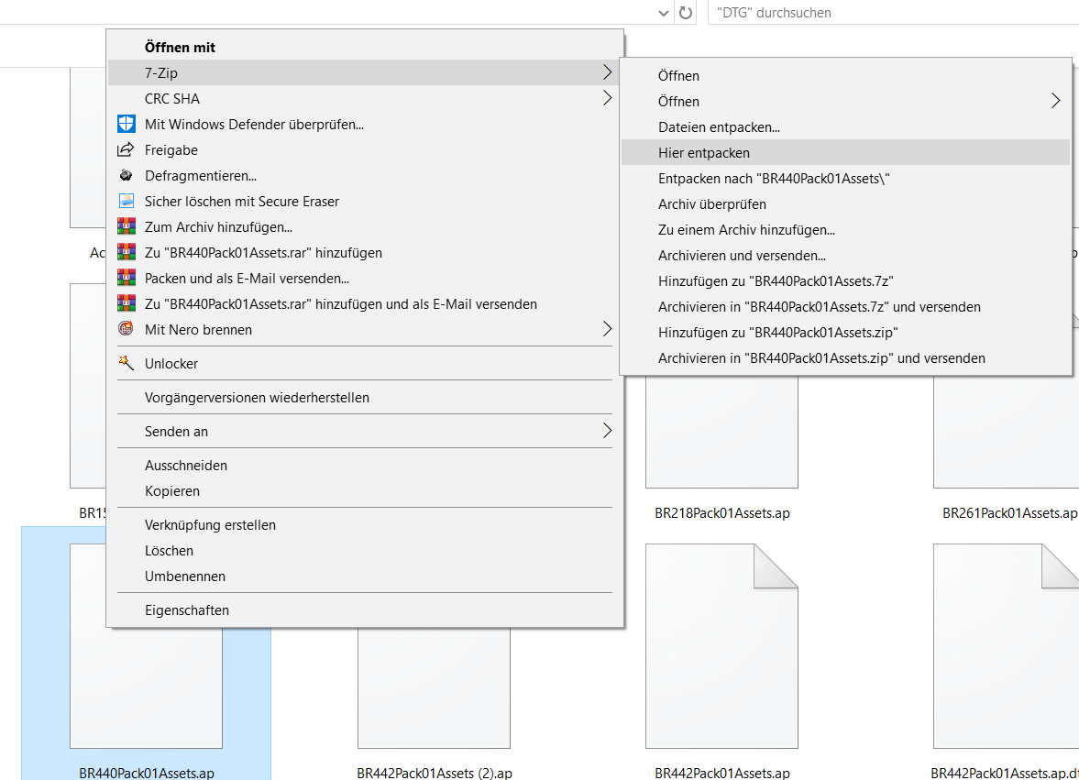Click the Windows Defender shield icon

tap(126, 124)
